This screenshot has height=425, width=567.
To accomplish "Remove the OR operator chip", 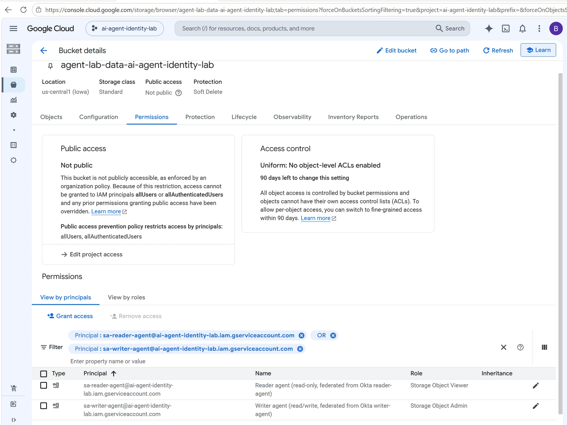I will (x=333, y=336).
